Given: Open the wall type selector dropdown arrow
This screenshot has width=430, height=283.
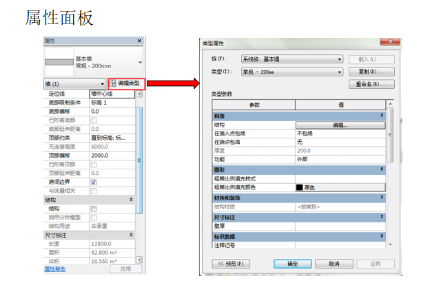Looking at the screenshot, I should click(140, 62).
